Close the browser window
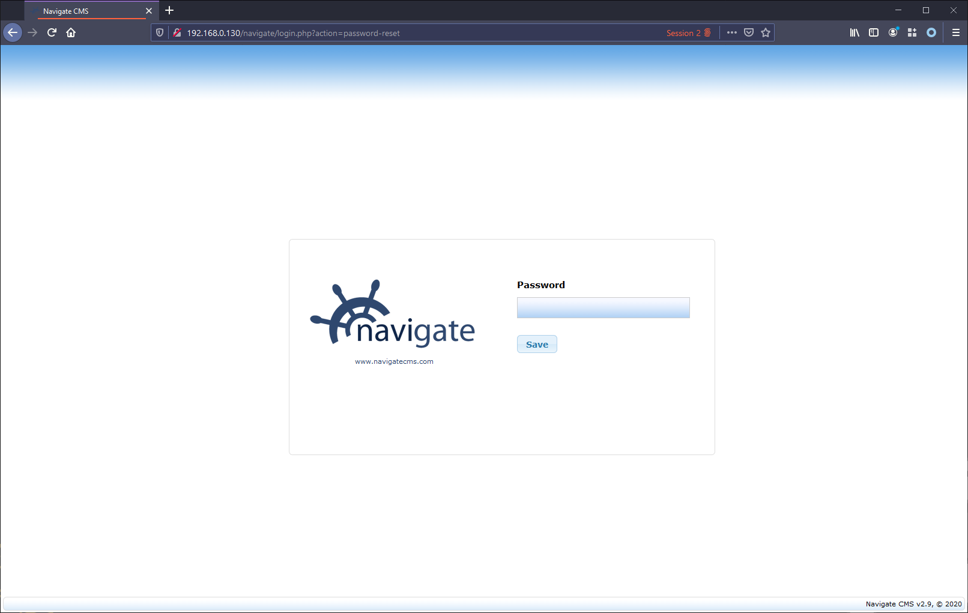968x613 pixels. click(x=954, y=10)
